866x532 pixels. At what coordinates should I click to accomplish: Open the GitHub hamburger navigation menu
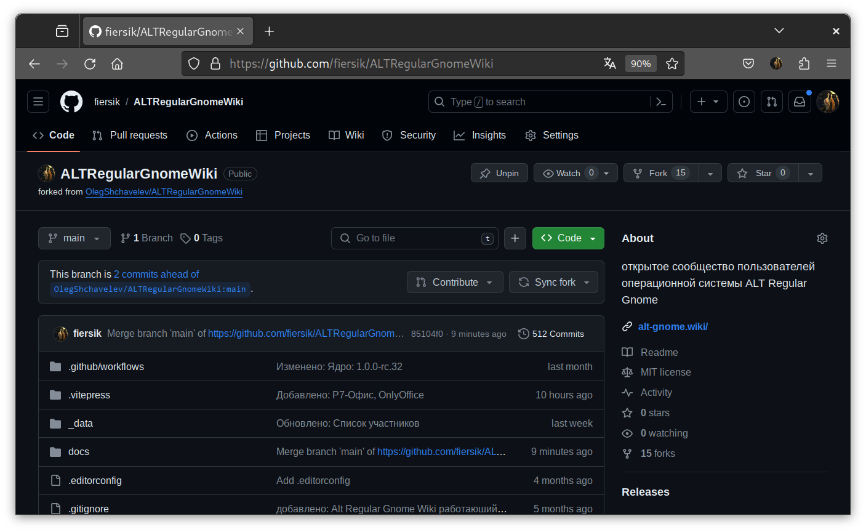point(38,102)
